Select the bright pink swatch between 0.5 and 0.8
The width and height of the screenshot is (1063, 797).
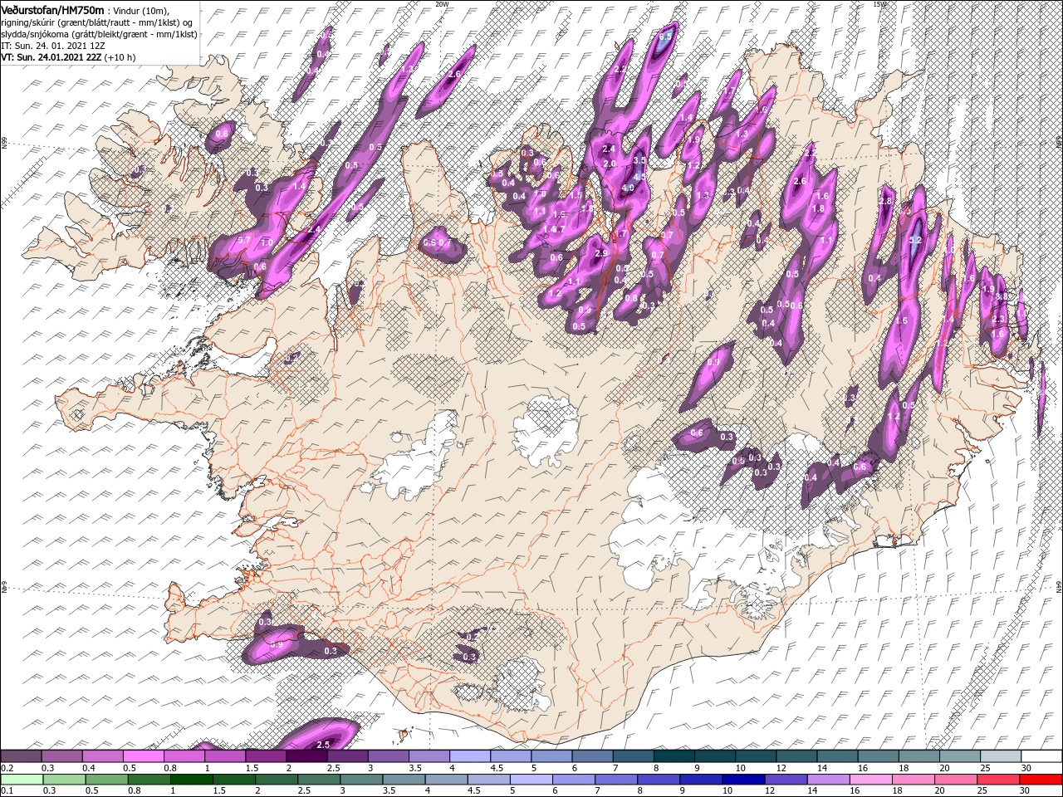tap(143, 756)
